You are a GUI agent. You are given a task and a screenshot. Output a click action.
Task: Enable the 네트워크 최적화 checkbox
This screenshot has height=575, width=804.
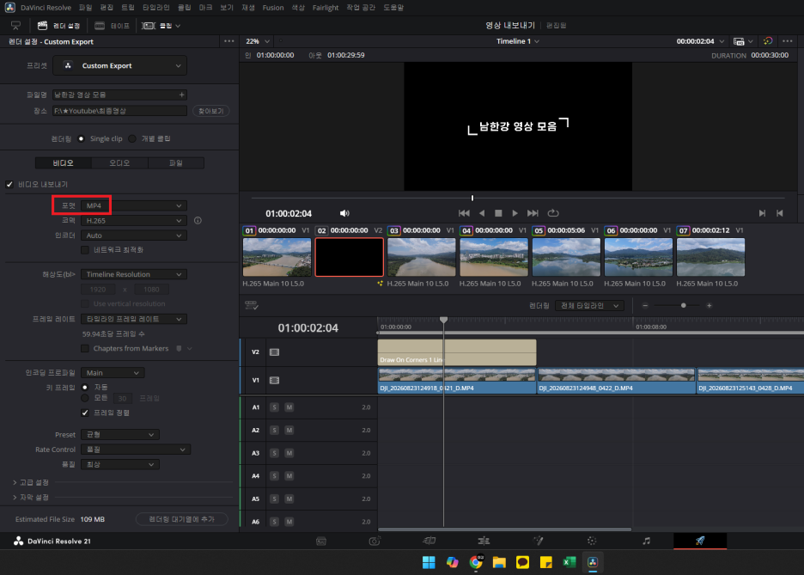pyautogui.click(x=85, y=250)
